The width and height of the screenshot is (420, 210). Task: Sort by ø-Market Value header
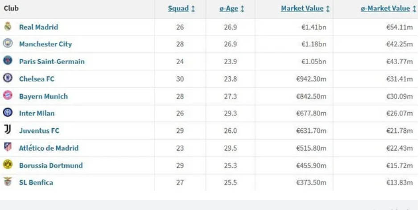tap(388, 8)
